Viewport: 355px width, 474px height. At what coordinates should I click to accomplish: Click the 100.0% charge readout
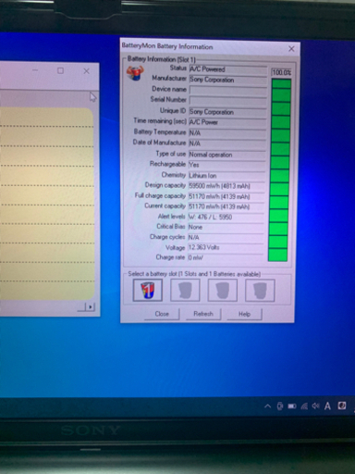pyautogui.click(x=281, y=72)
